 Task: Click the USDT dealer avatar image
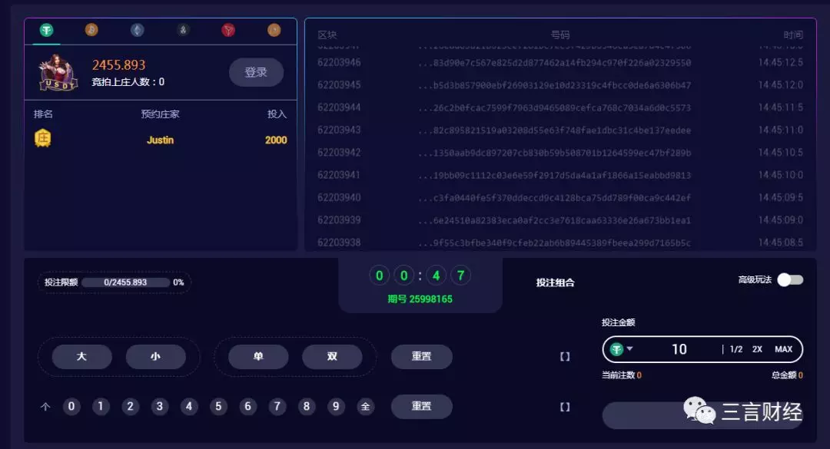(58, 72)
